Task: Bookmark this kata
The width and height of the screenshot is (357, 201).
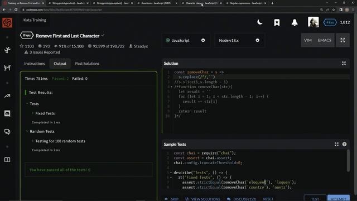Action: point(277,22)
